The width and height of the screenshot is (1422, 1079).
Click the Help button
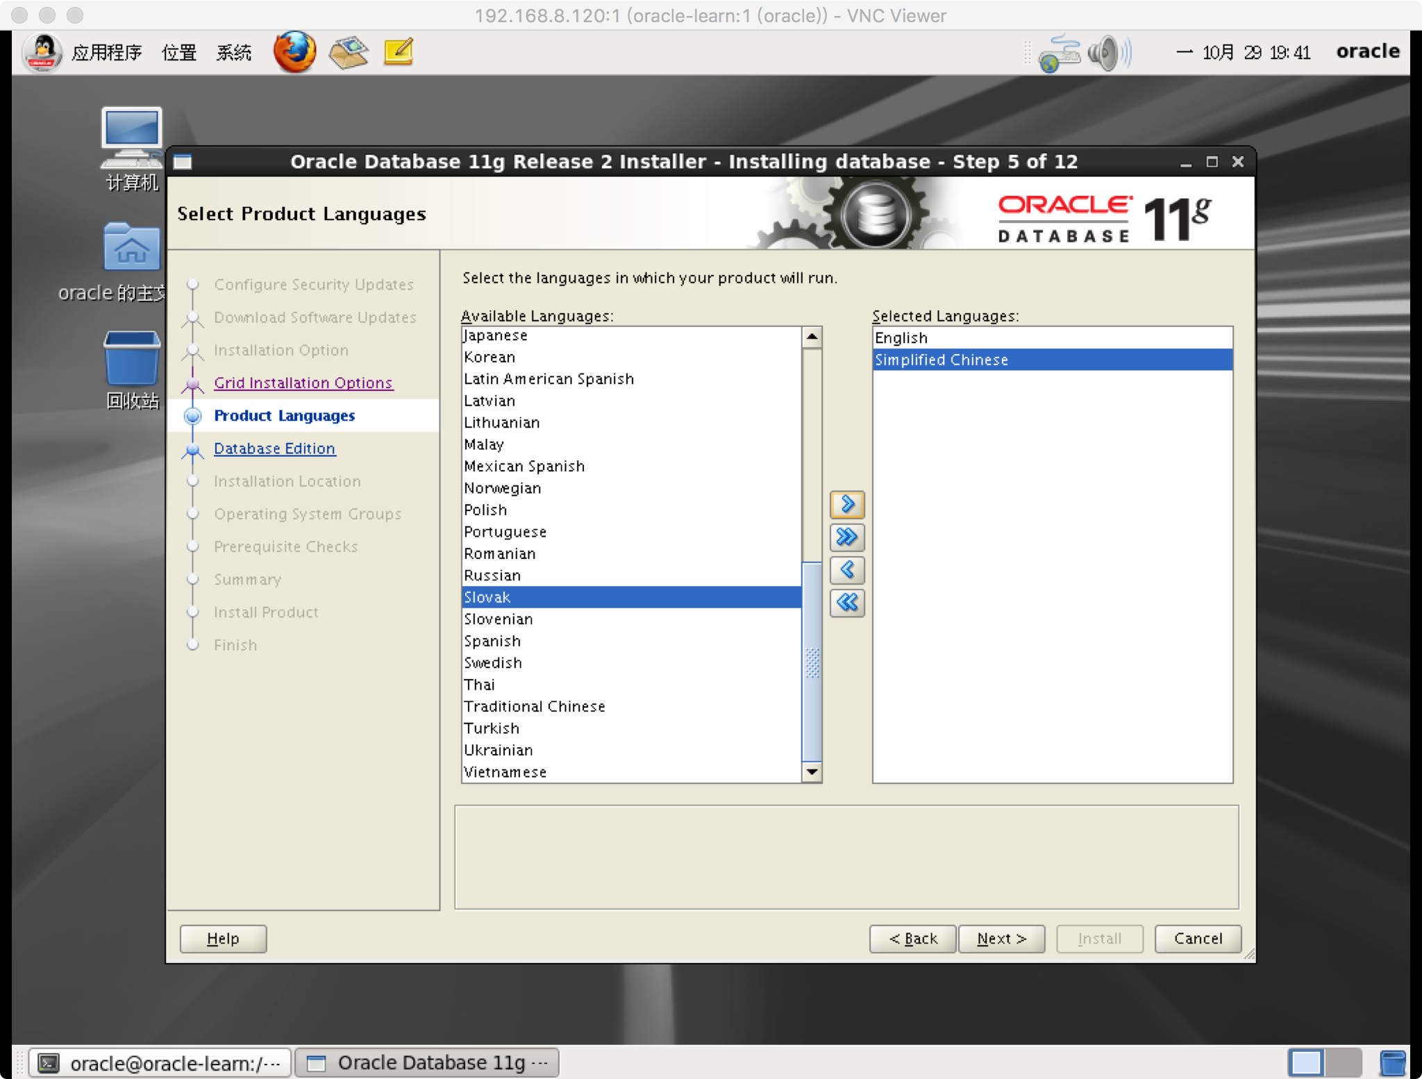[223, 939]
